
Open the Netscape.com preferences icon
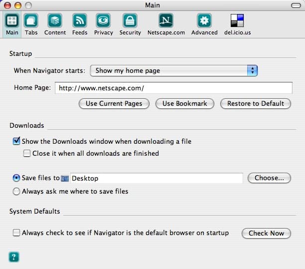coord(166,21)
